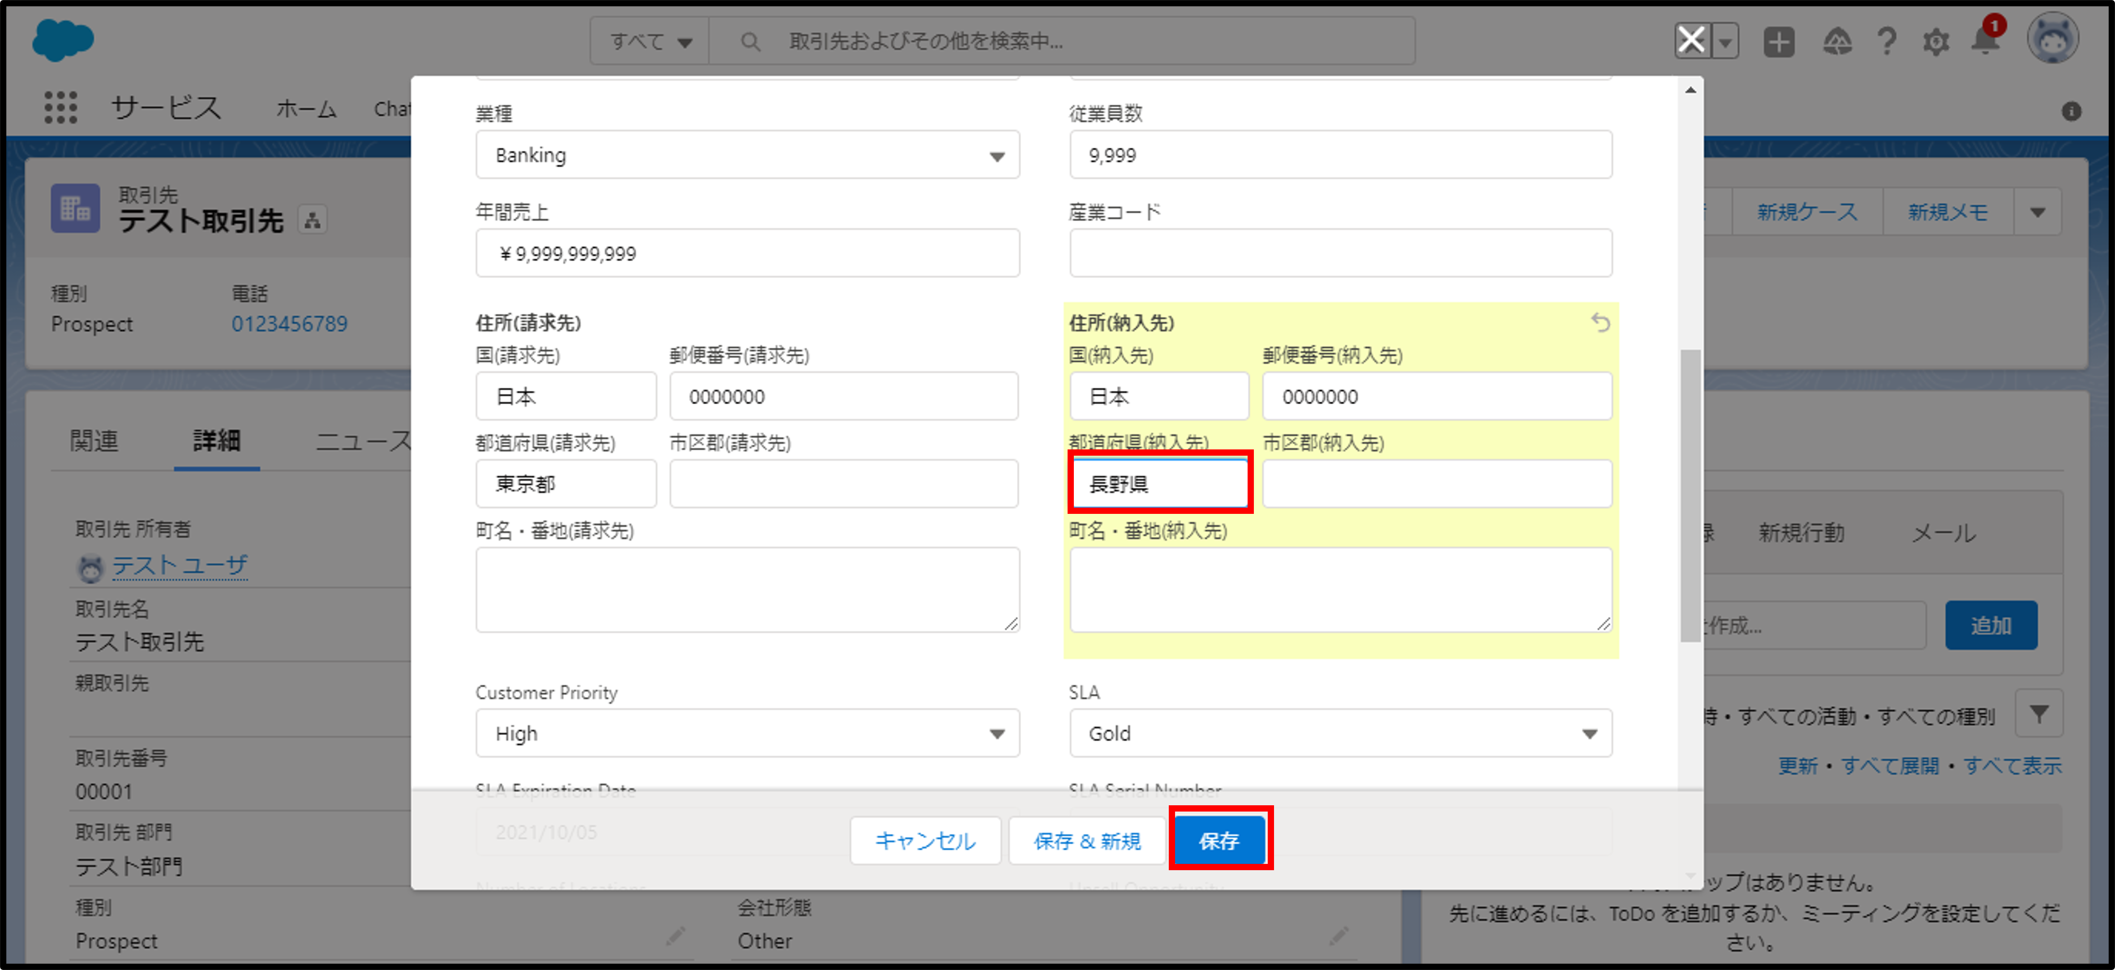View account hierarchy icon
The height and width of the screenshot is (970, 2115).
[x=312, y=220]
